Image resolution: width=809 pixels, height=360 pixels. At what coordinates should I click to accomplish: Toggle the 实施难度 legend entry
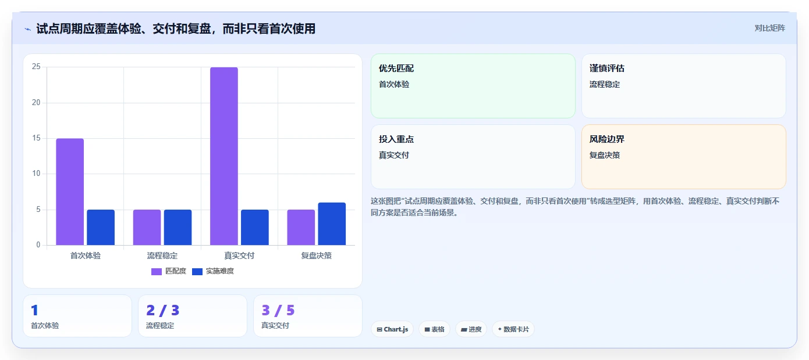pyautogui.click(x=213, y=271)
